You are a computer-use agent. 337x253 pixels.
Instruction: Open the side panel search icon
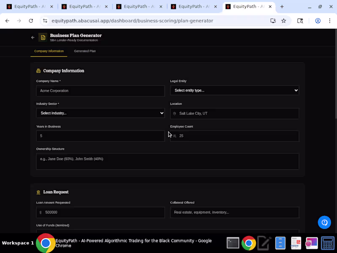point(300,21)
